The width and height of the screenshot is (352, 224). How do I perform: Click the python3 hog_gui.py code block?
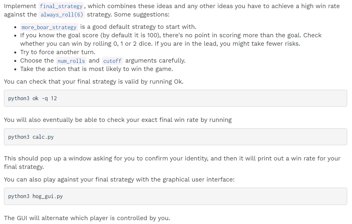175,196
